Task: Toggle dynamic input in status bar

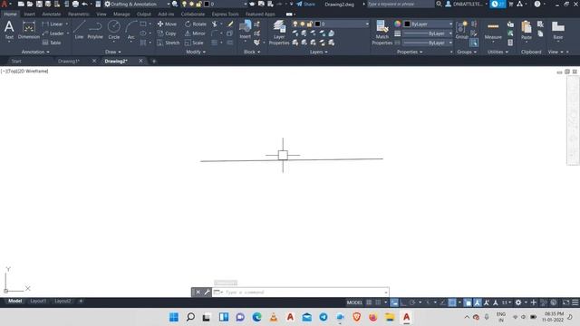Action: coord(394,302)
